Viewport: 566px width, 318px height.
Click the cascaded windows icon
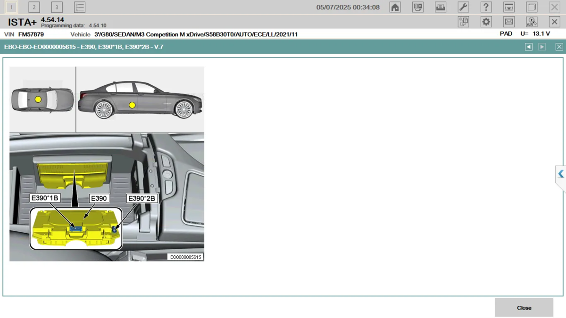532,7
